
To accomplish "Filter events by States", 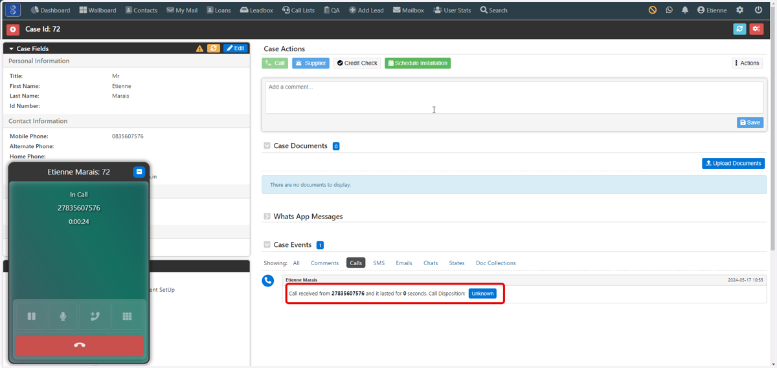I will coord(457,263).
